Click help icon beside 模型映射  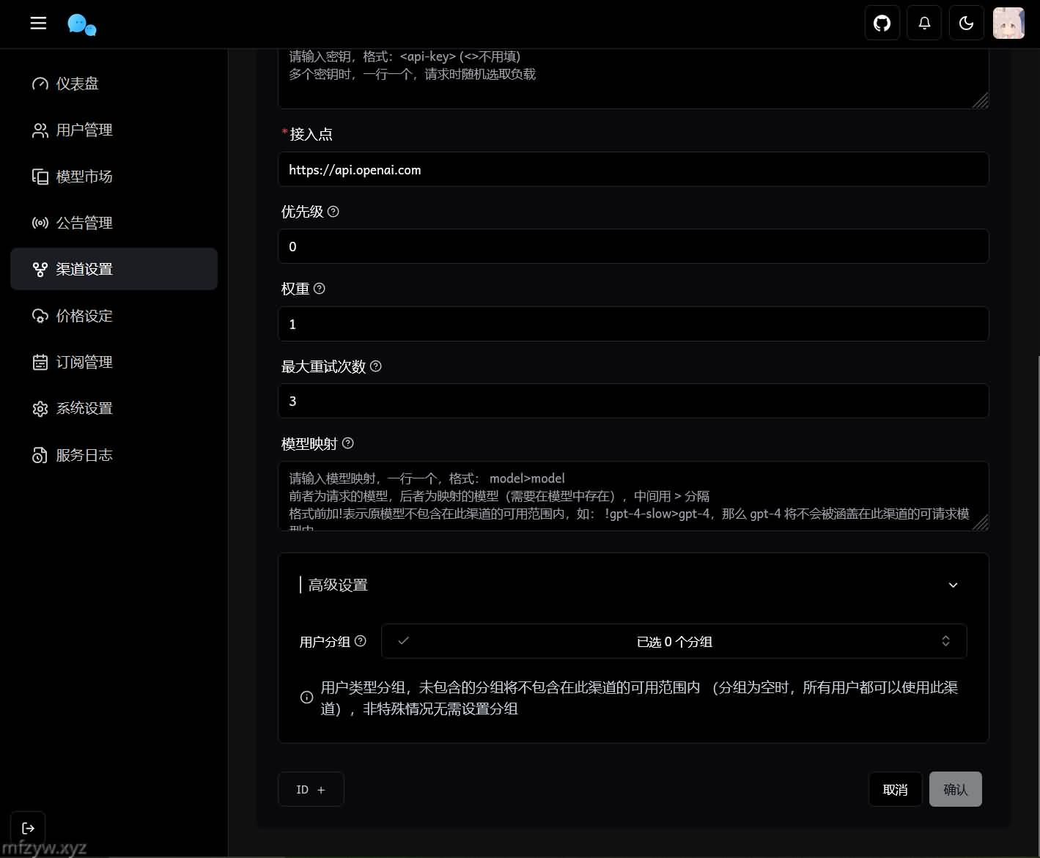[x=348, y=443]
